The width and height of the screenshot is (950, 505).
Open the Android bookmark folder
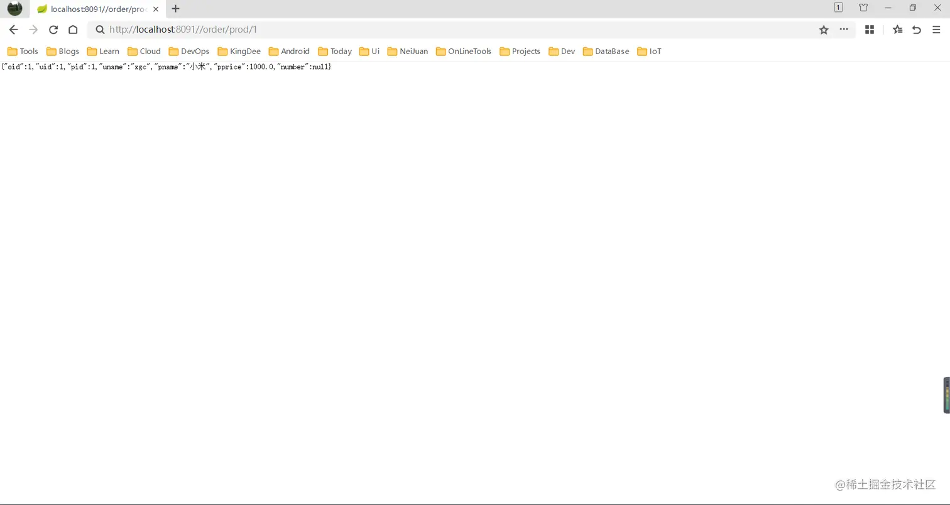(289, 52)
